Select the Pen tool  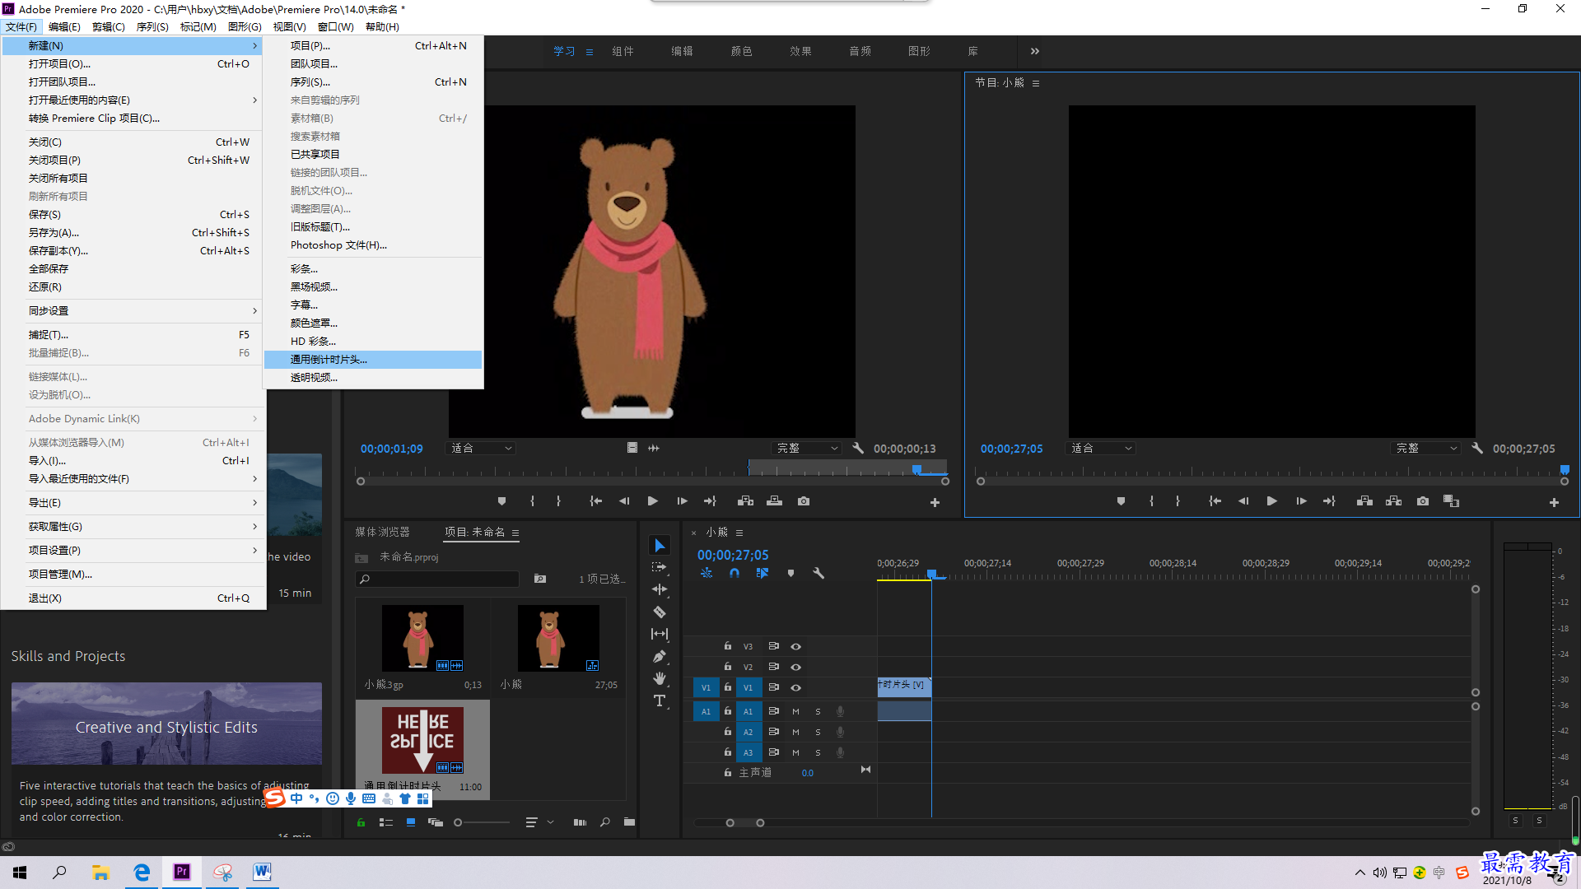click(660, 656)
